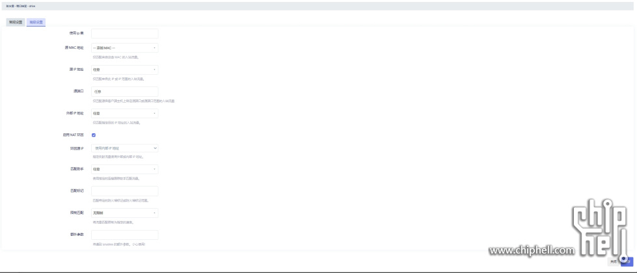Open the 源 MAC 地址 dropdown
Viewport: 637px width, 273px height.
125,48
